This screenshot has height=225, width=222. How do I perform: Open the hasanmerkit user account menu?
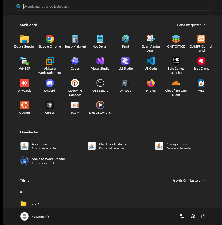point(35,216)
